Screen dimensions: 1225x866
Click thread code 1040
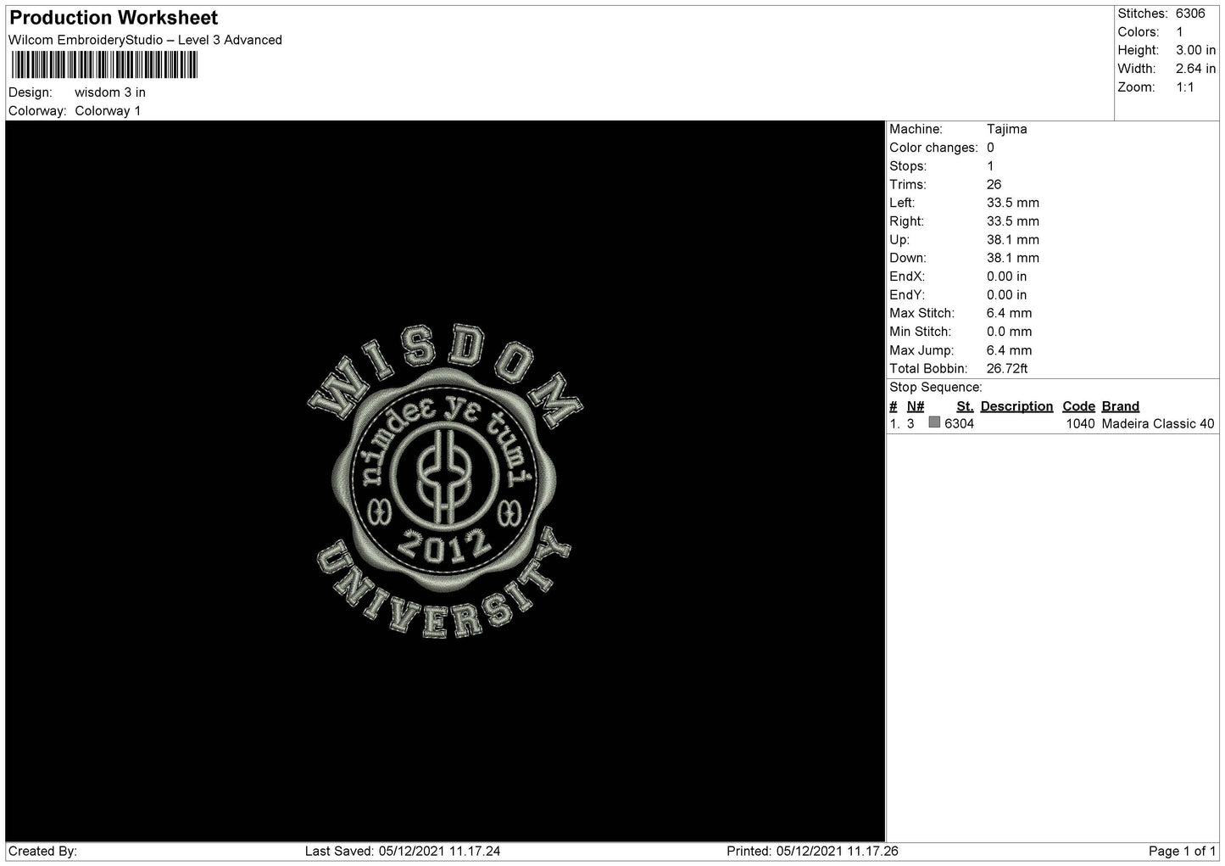(1080, 424)
